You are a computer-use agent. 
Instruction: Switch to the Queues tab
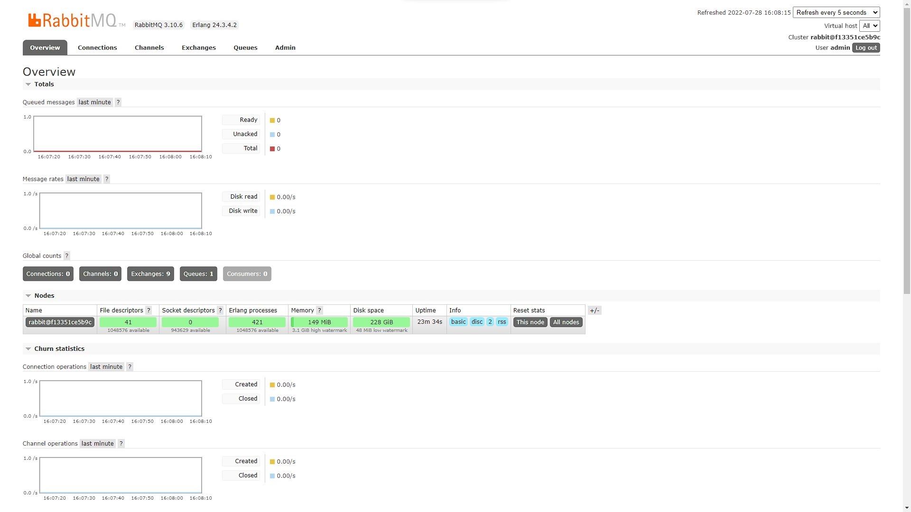tap(245, 48)
